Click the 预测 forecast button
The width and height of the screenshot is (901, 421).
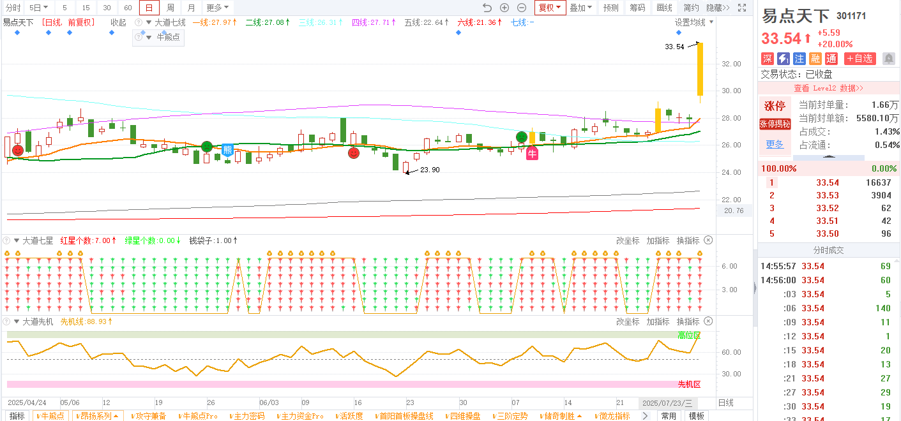610,8
